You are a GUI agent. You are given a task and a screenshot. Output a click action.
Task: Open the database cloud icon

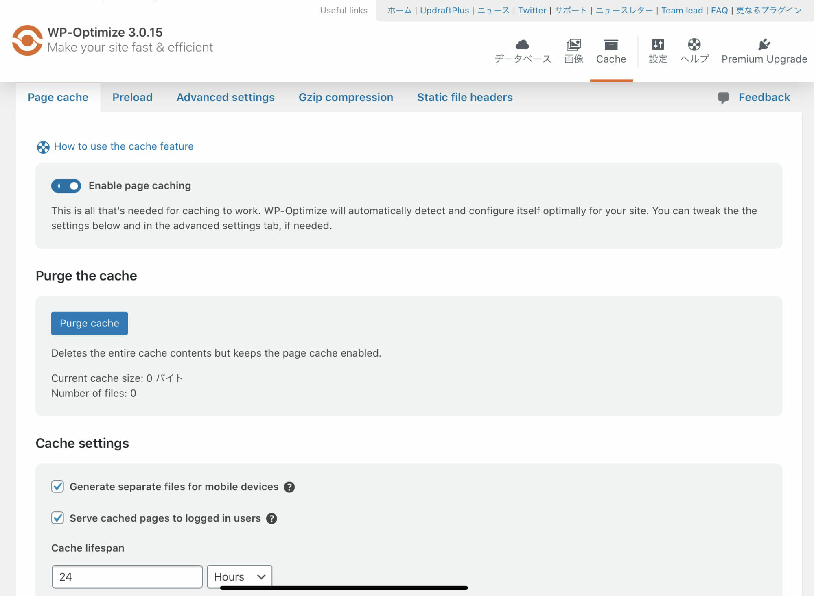[x=522, y=44]
